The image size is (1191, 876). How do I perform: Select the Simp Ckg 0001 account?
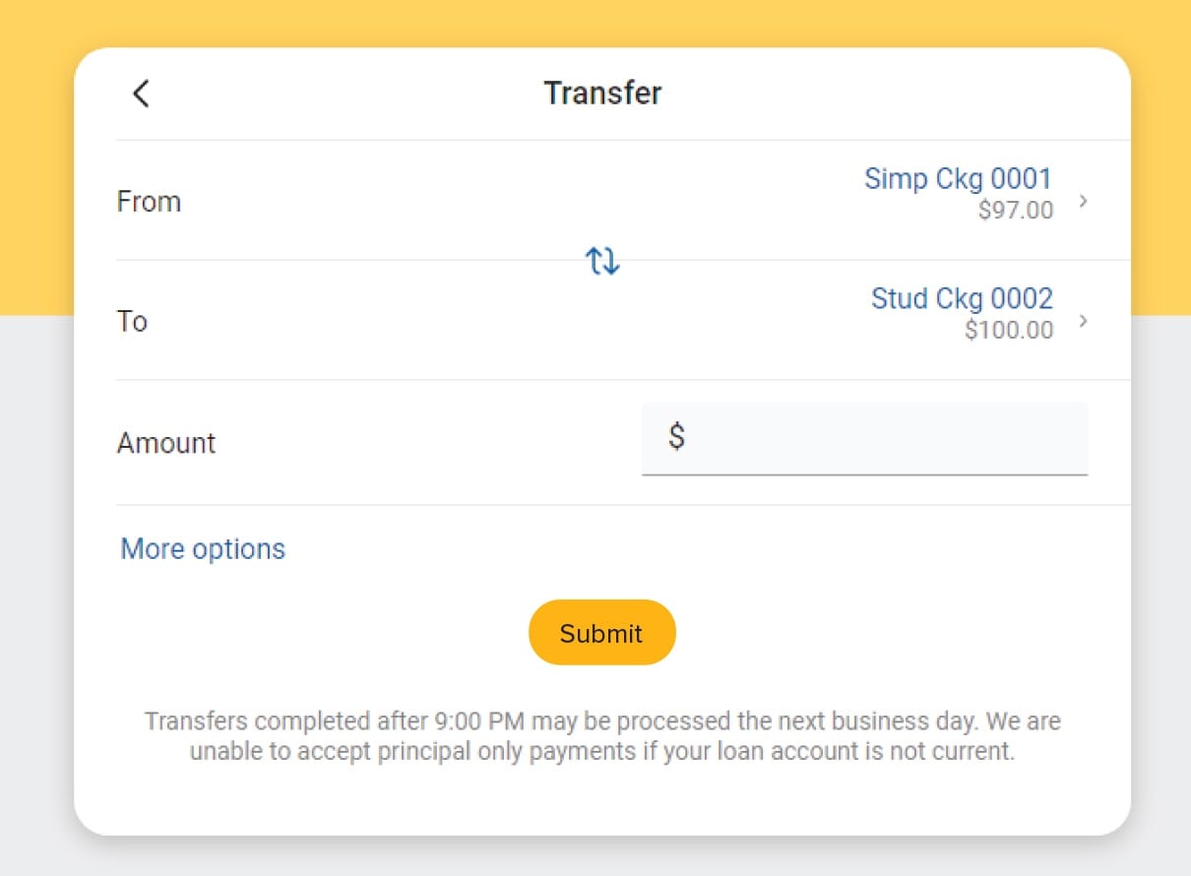pyautogui.click(x=957, y=178)
